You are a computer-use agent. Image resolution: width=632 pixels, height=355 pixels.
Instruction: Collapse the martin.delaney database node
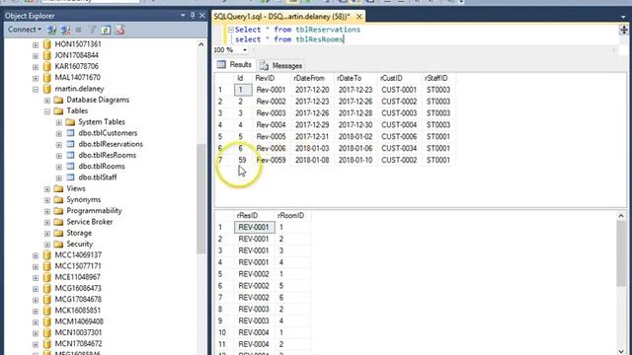click(x=36, y=89)
